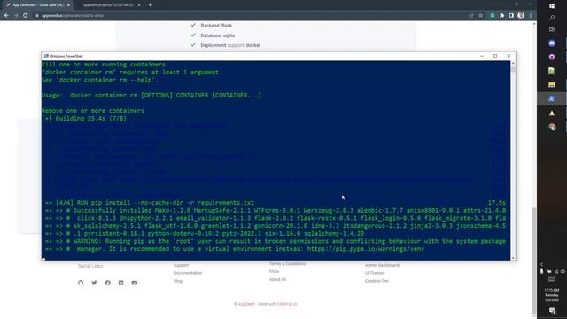
Task: Show hidden system tray icons chevron
Action: pyautogui.click(x=541, y=264)
